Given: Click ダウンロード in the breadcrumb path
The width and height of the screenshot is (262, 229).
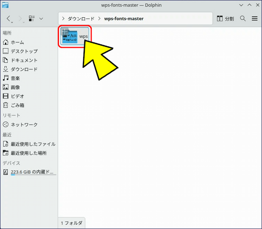Looking at the screenshot, I should click(x=81, y=19).
